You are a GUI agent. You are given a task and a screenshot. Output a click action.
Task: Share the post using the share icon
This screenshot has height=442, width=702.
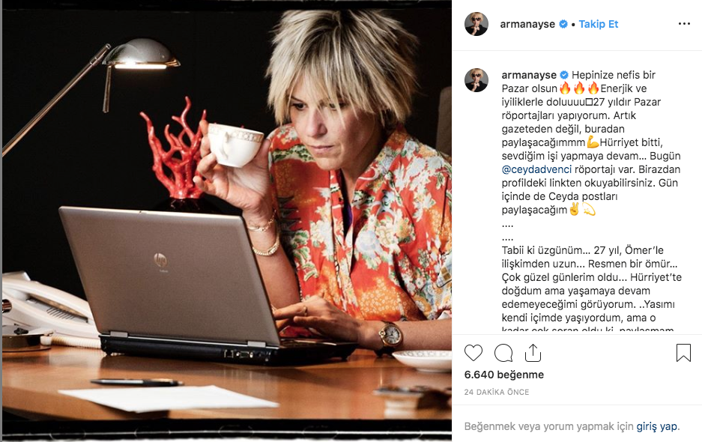(533, 352)
